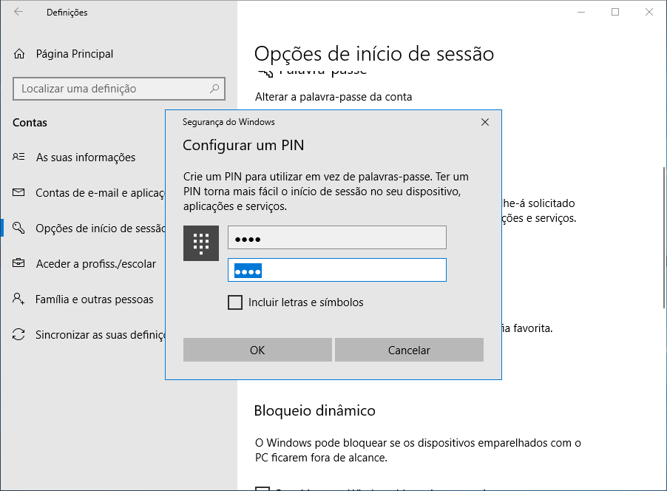Open As suas informações section
Viewport: 667px width, 491px height.
(x=85, y=158)
